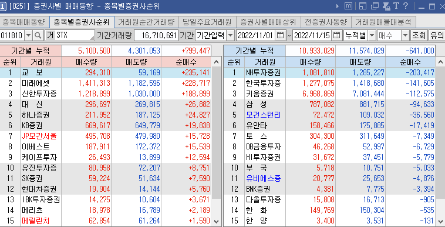Click the play arrow icon in title bar
Viewport: 445px width, 227px height.
point(338,6)
